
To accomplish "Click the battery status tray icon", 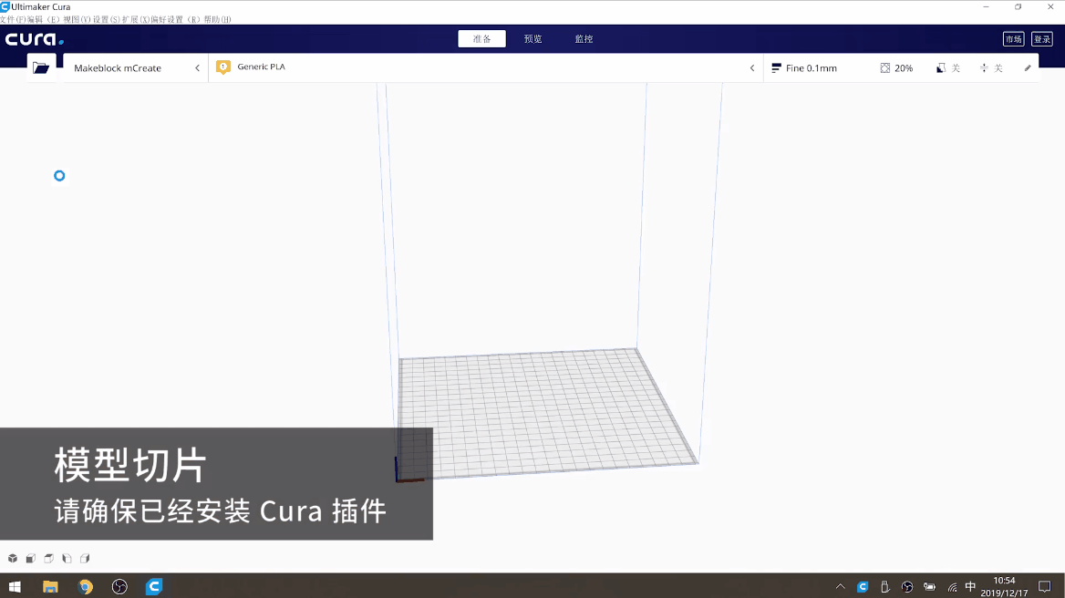I will [x=930, y=587].
